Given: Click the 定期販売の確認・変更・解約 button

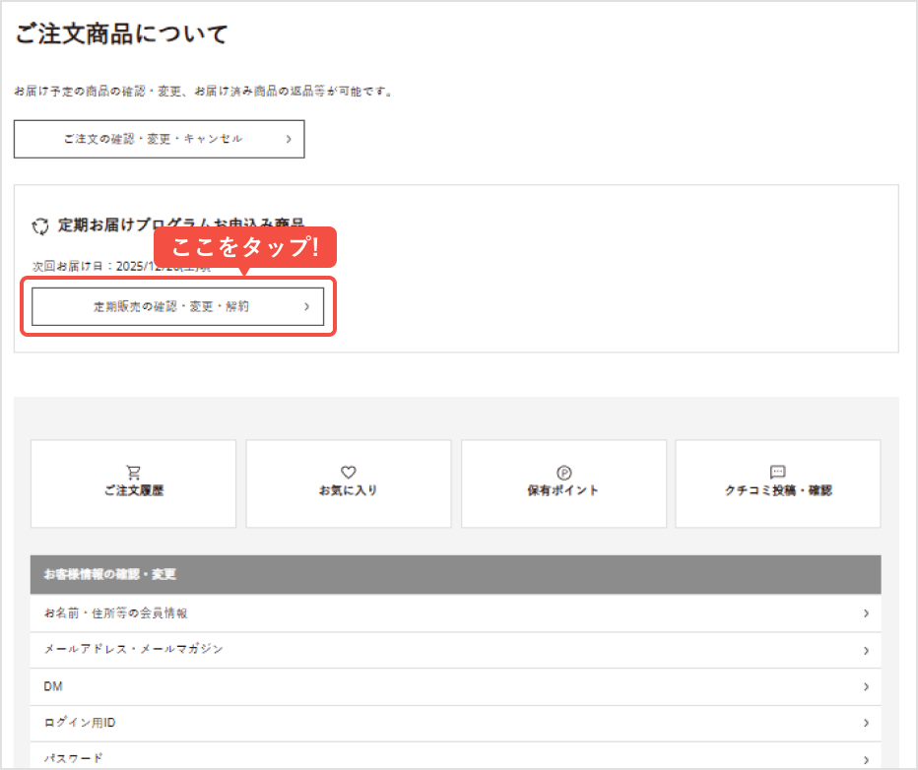Looking at the screenshot, I should click(178, 306).
